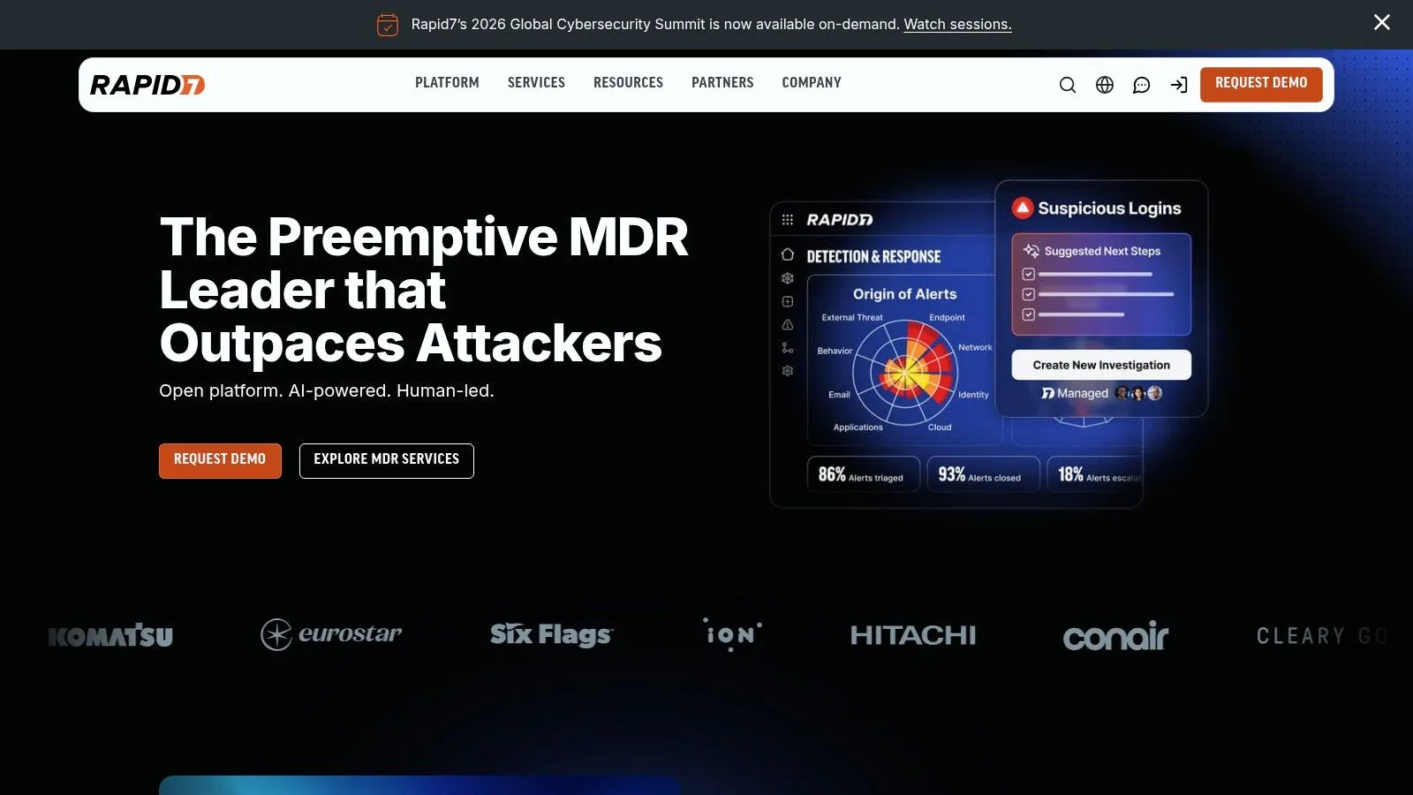
Task: Toggle third Suggested Next Steps checkbox
Action: (x=1028, y=314)
